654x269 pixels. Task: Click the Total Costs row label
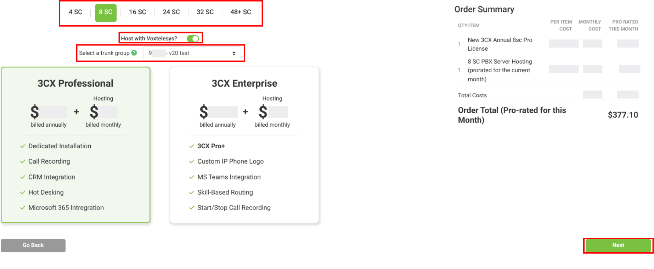472,95
